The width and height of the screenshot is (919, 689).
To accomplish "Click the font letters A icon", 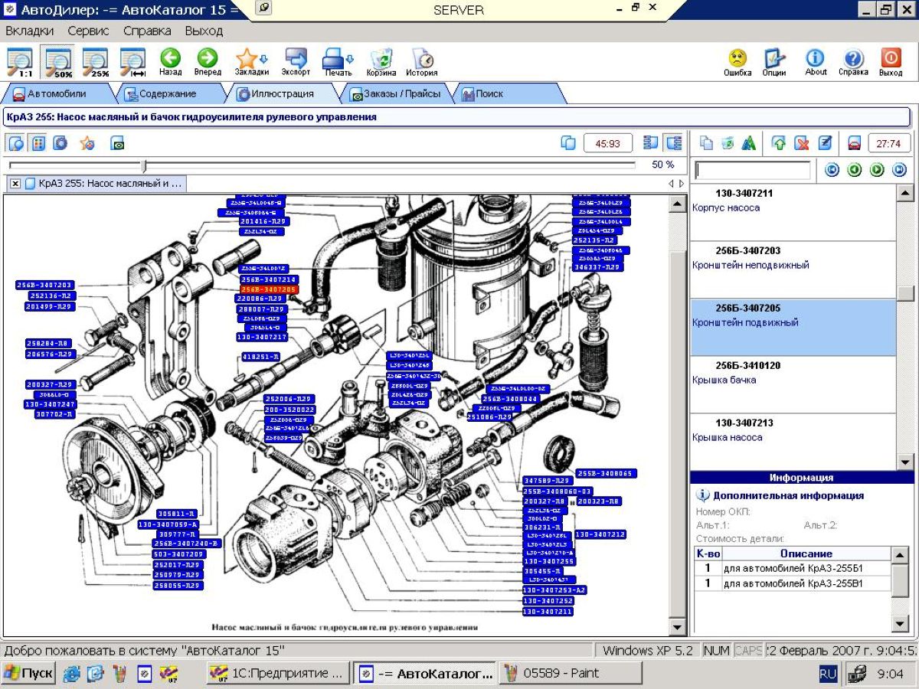I will point(749,143).
